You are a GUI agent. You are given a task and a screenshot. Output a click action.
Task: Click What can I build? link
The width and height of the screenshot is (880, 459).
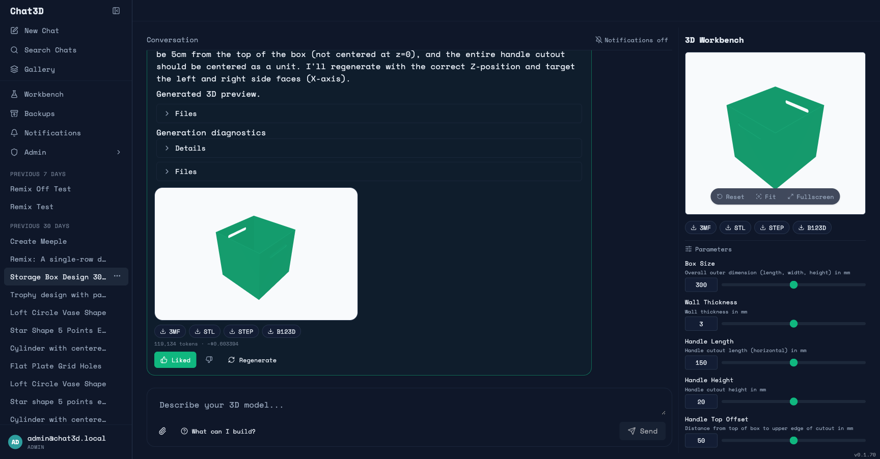(x=218, y=431)
